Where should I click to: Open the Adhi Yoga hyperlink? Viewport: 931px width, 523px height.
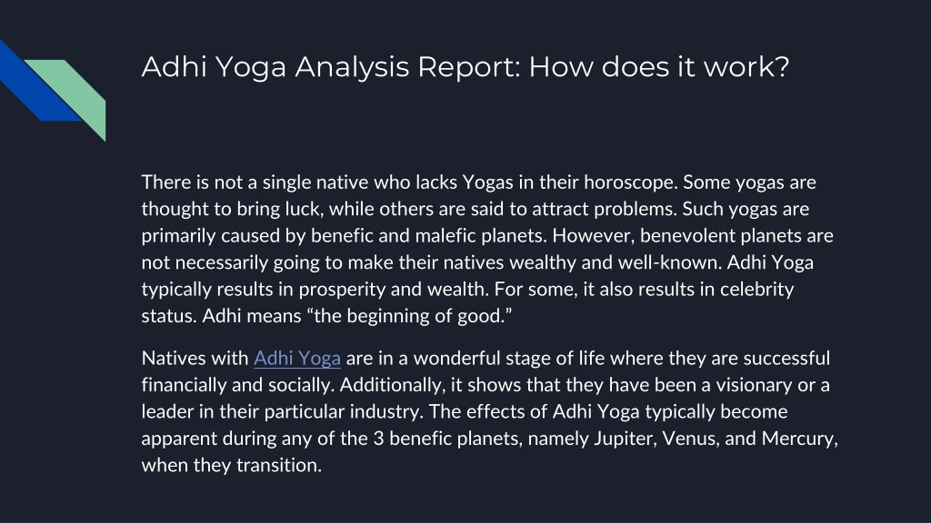point(297,358)
